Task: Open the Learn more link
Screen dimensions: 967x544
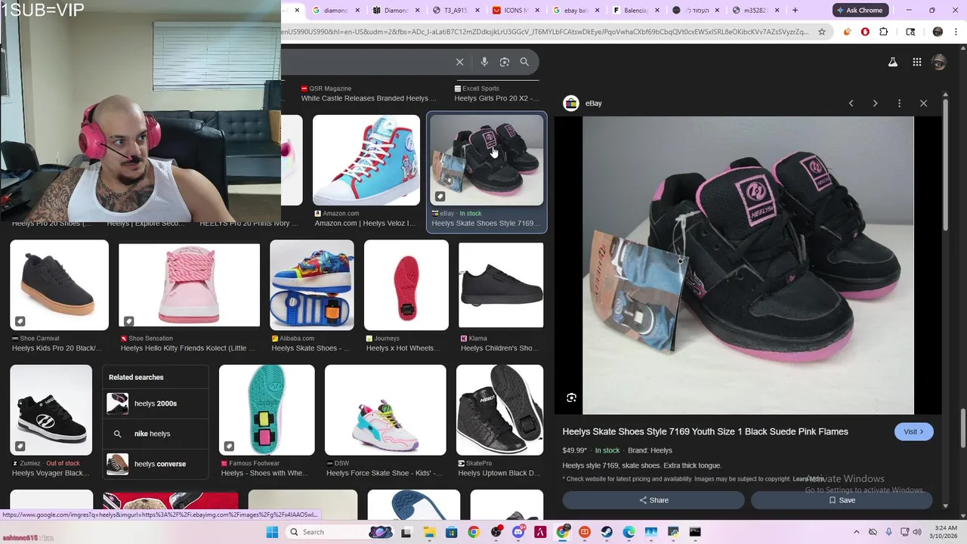Action: pos(808,479)
